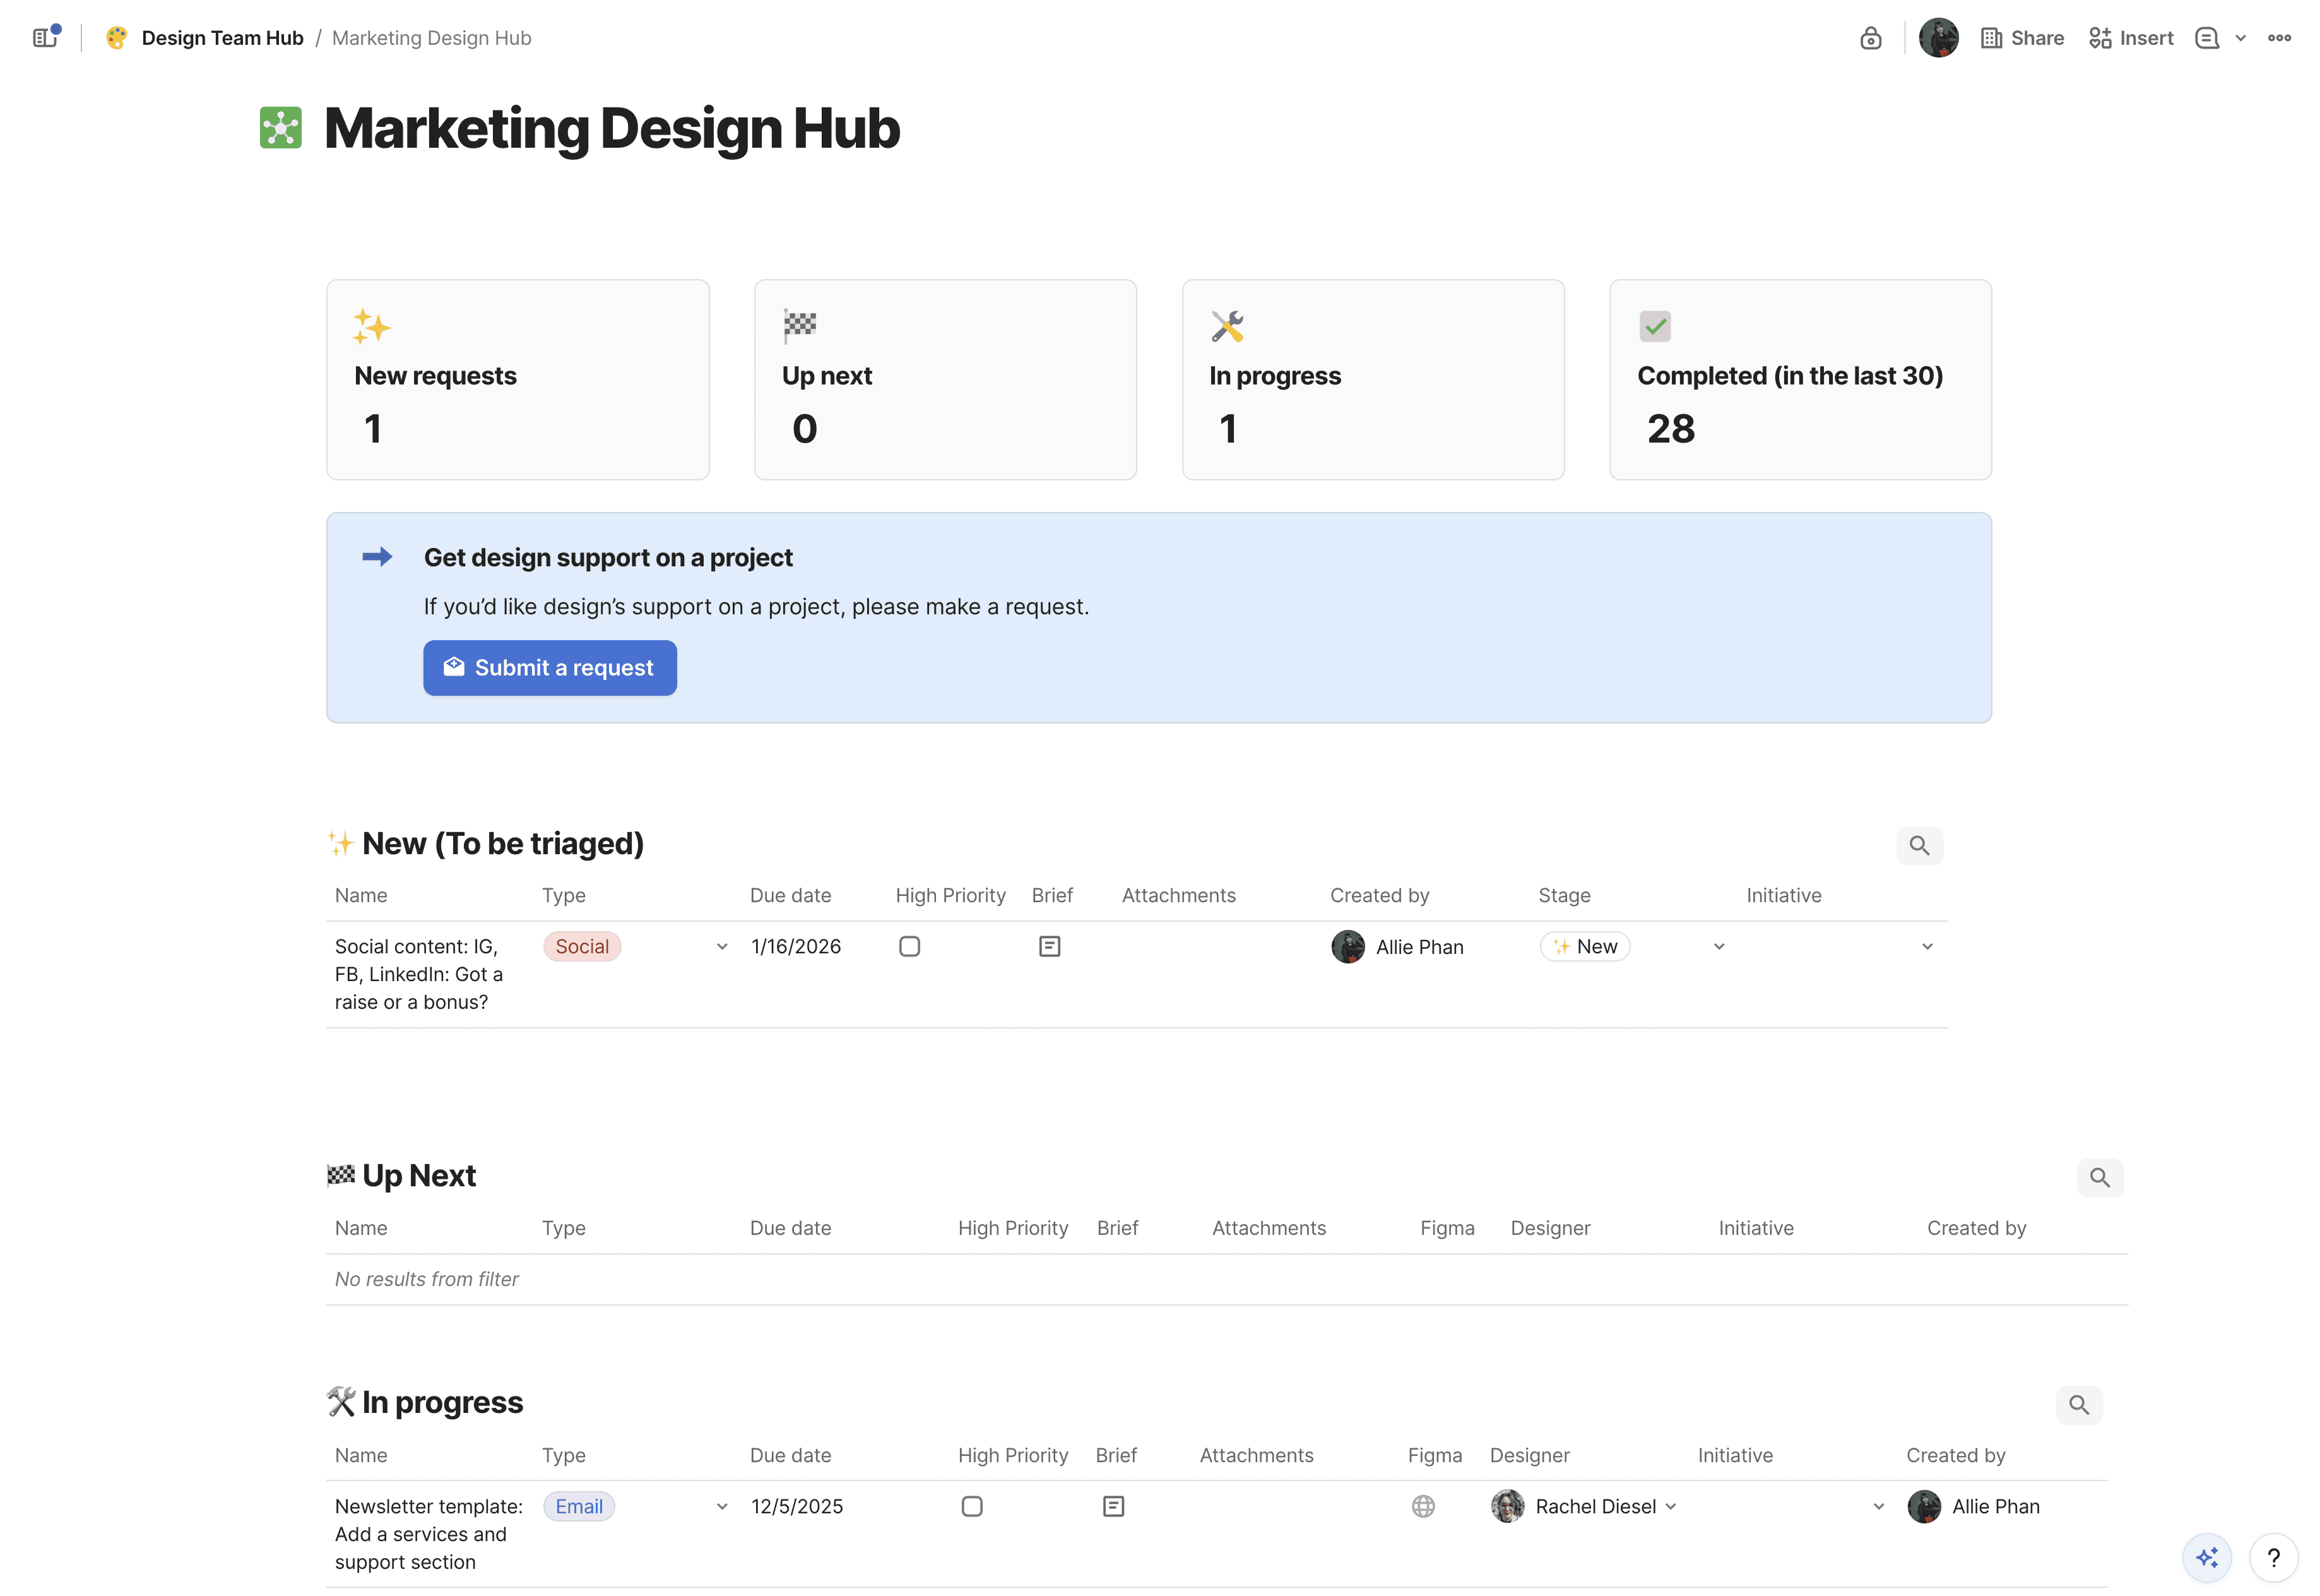Click the Share button

point(2022,38)
